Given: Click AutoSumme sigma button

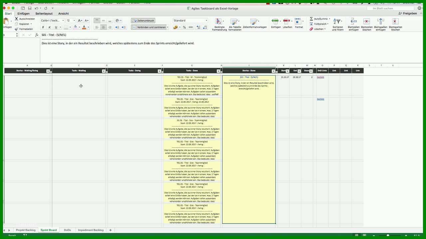Looking at the screenshot, I should [x=319, y=19].
